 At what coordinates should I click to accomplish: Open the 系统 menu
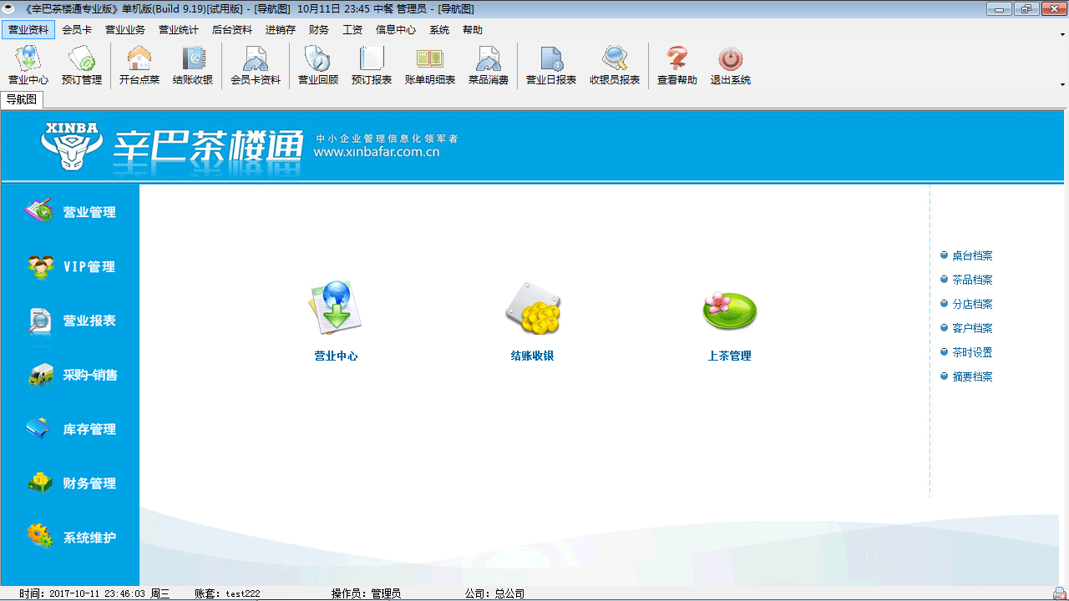(439, 29)
